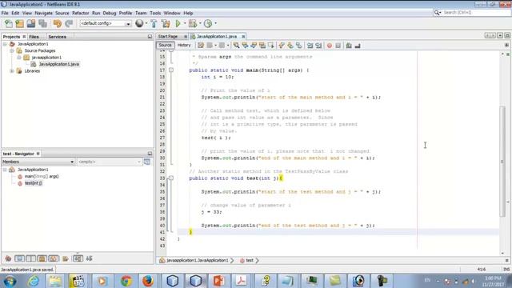Open the Profile Project dropdown arrow

[x=215, y=23]
